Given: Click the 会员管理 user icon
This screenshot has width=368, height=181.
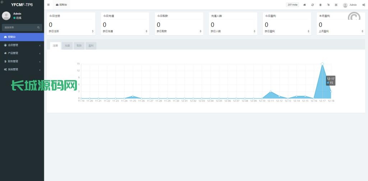Looking at the screenshot, I should pyautogui.click(x=5, y=45).
